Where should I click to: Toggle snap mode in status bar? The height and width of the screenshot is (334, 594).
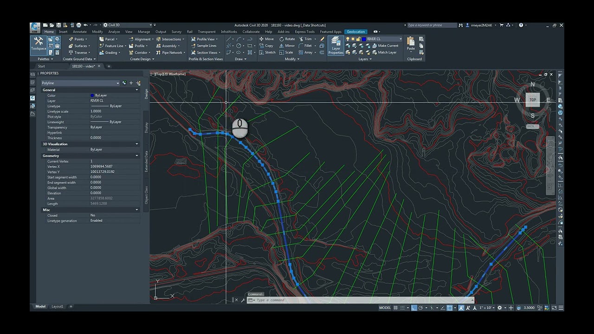[402, 308]
